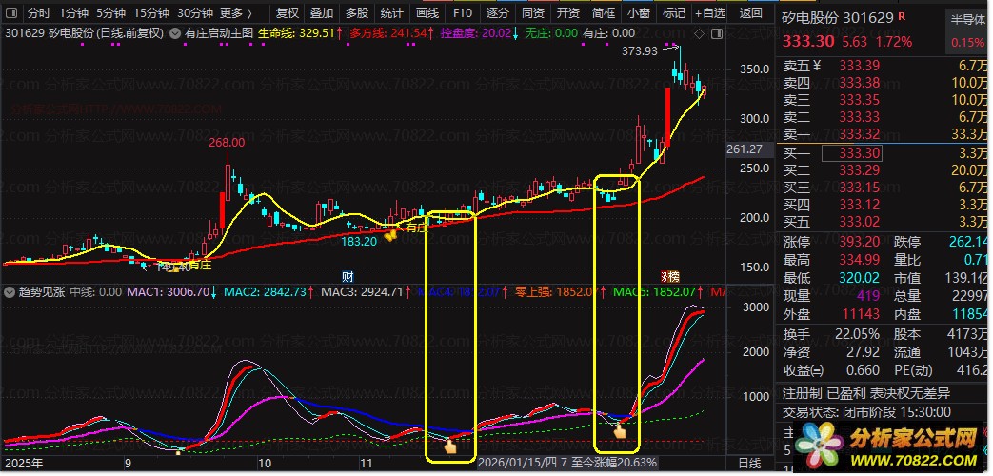Click the 返回 back button
The image size is (993, 476).
(x=751, y=12)
